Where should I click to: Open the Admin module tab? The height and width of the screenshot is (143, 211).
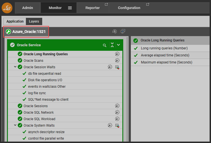(28, 8)
